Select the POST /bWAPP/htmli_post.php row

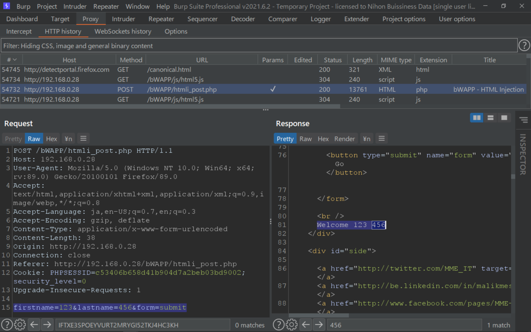pyautogui.click(x=263, y=89)
